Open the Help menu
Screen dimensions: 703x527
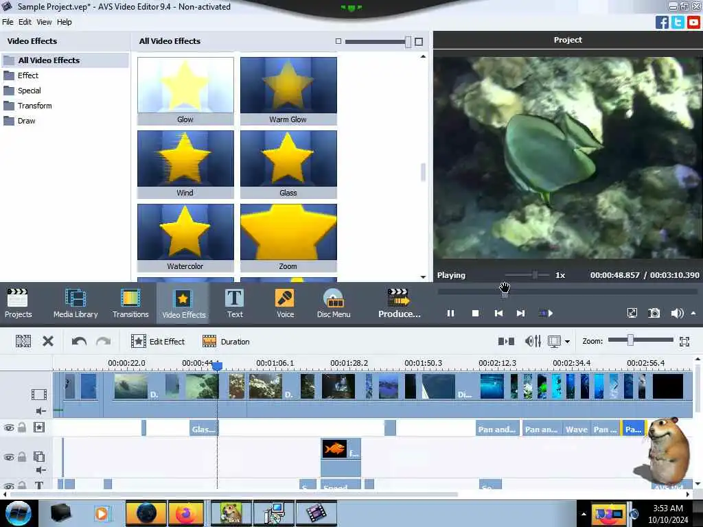[x=64, y=22]
